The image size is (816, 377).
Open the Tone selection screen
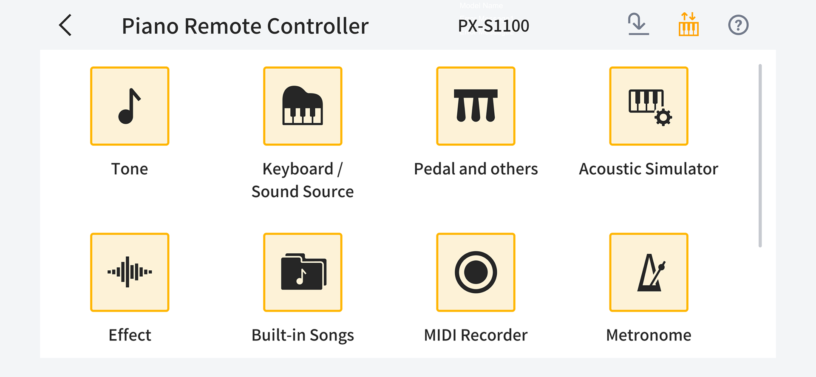coord(130,106)
